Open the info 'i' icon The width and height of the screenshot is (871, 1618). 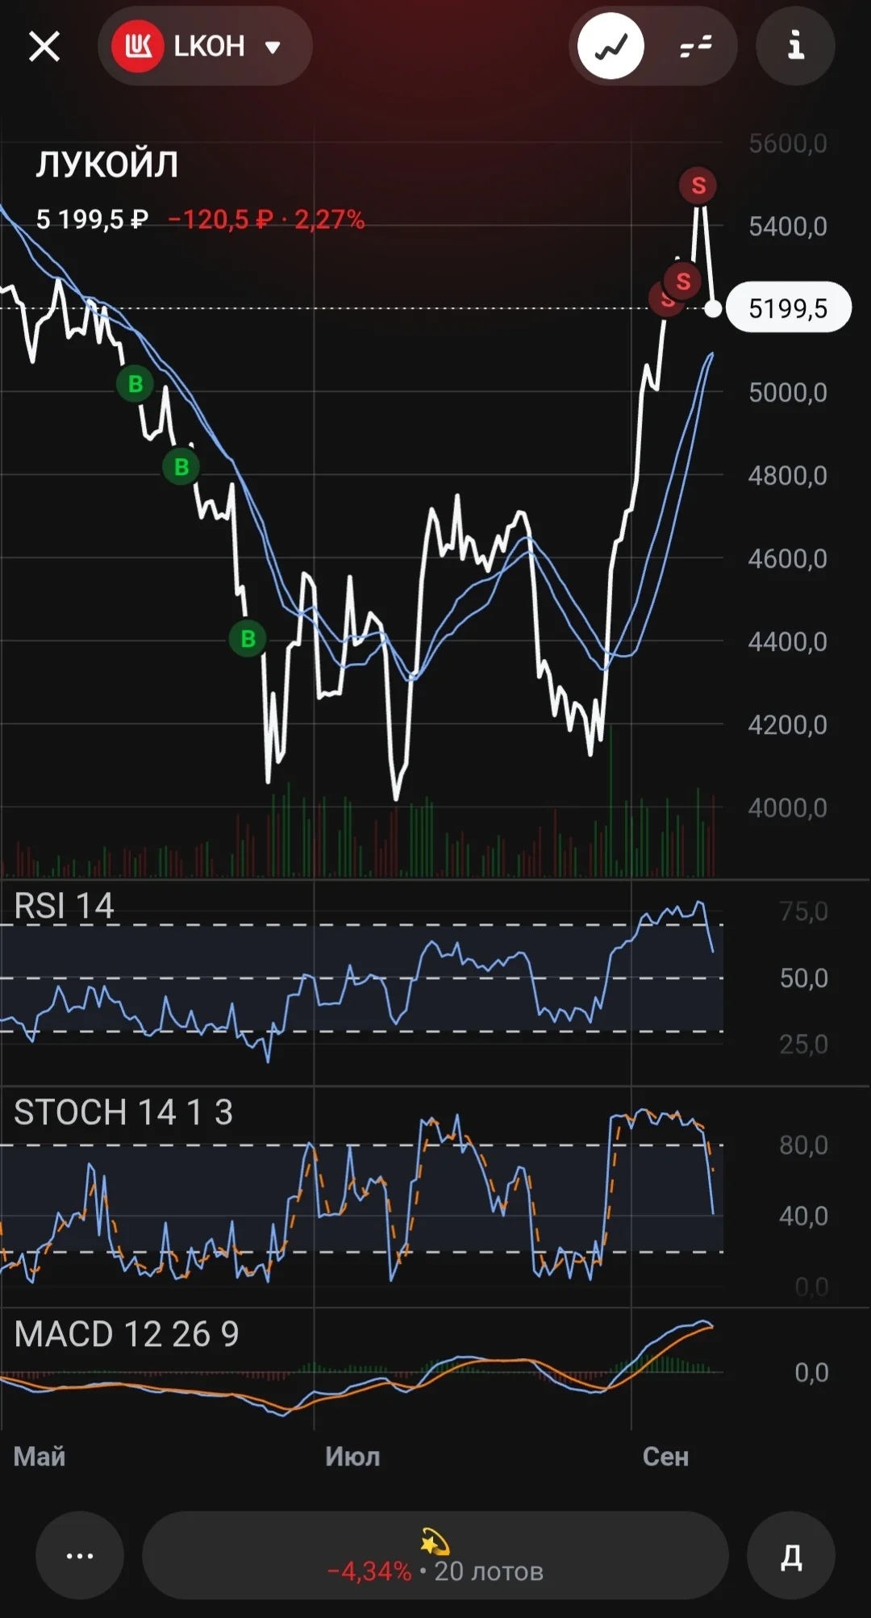(x=795, y=46)
